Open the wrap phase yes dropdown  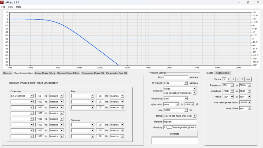(245, 108)
